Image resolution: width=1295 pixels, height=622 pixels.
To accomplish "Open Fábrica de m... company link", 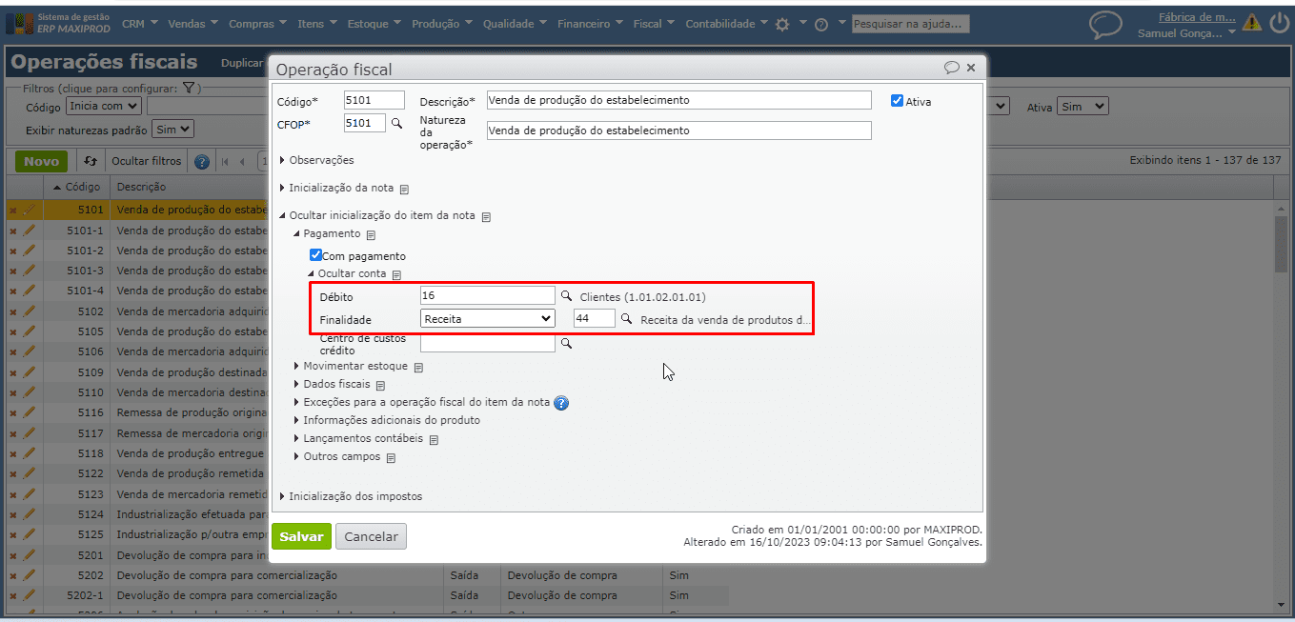I will pyautogui.click(x=1197, y=17).
